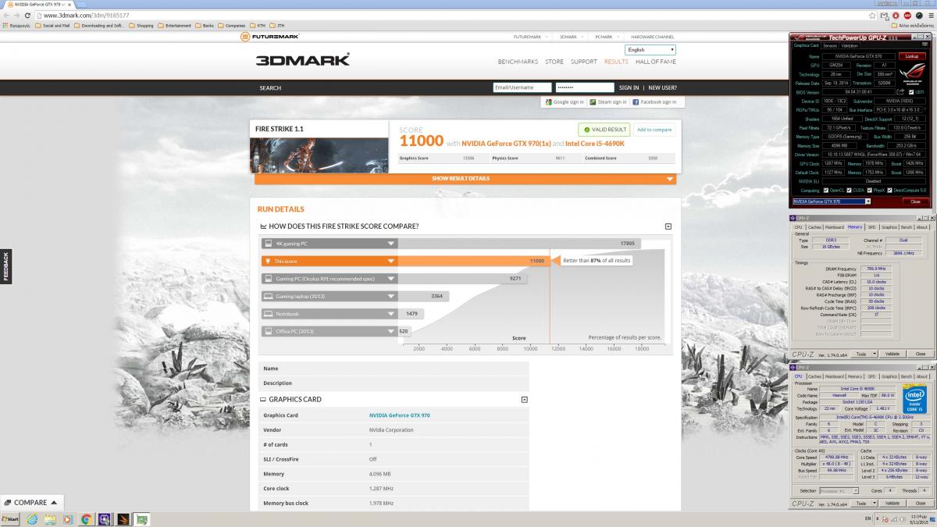Bookmark this page with the star icon
The height and width of the screenshot is (527, 937).
(x=871, y=15)
